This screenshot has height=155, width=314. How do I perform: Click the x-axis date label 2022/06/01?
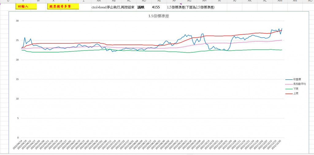coord(67,145)
